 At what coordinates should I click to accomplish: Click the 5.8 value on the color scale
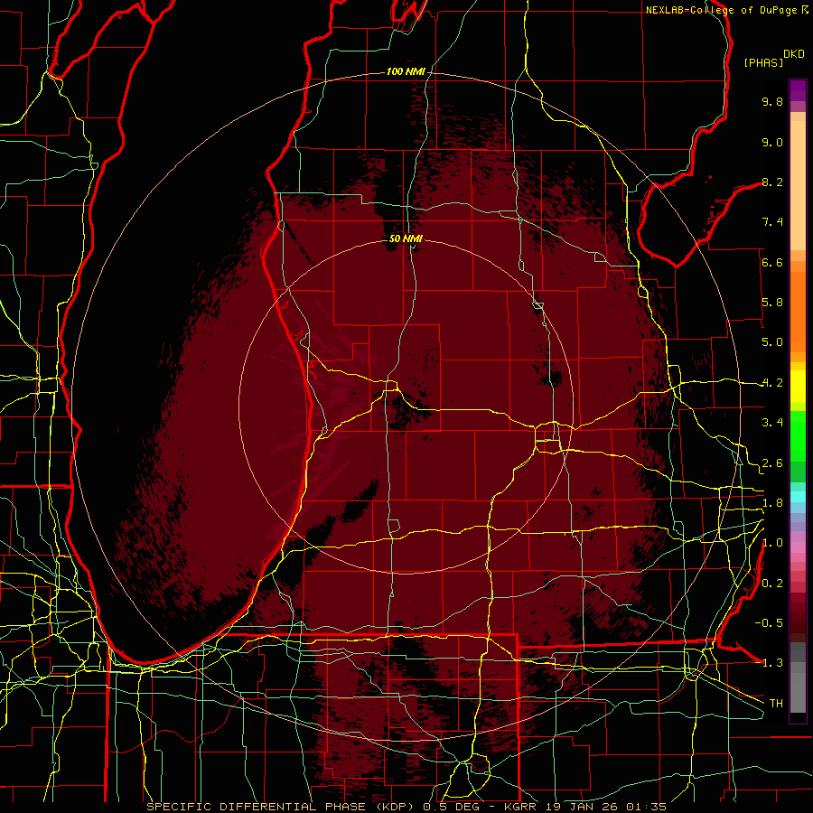click(772, 303)
